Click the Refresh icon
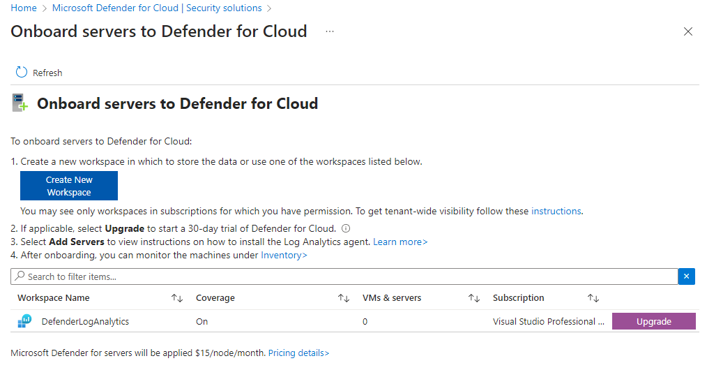 click(22, 73)
